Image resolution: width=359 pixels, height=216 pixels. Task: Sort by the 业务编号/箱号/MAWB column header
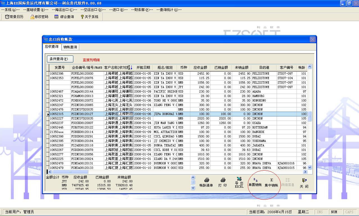pyautogui.click(x=87, y=68)
